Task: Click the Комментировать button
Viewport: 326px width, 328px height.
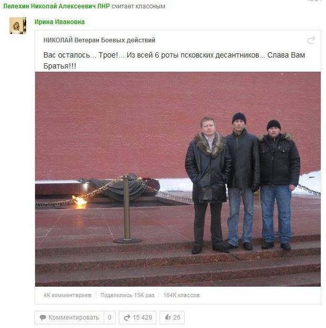Action: point(70,318)
